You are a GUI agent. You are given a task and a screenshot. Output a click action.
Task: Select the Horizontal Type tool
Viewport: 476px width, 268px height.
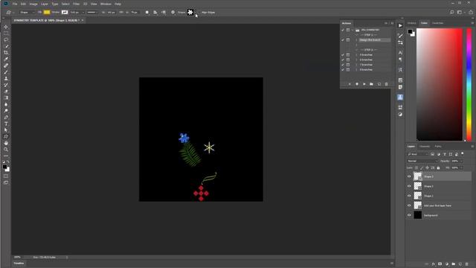(6, 124)
